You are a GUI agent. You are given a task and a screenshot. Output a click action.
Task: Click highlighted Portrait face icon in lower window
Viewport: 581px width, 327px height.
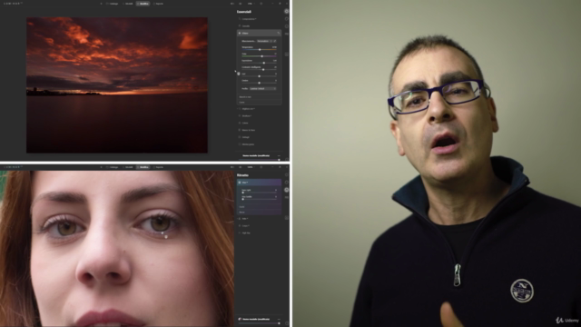coord(287,190)
